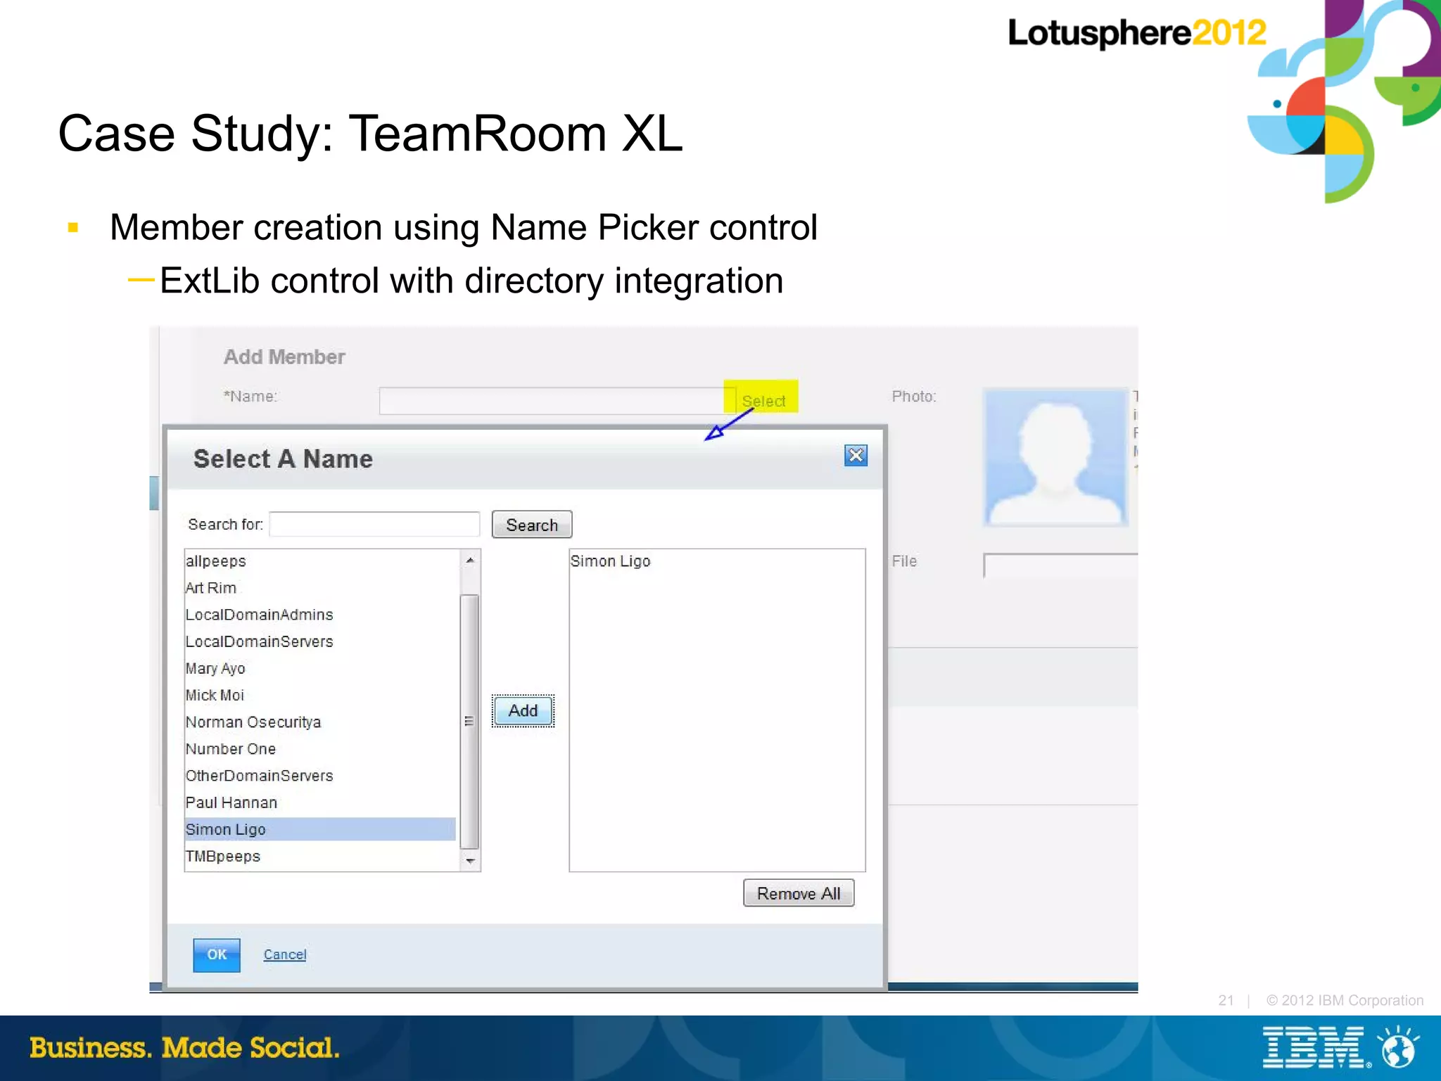Select Art Rim in the list

tap(320, 588)
